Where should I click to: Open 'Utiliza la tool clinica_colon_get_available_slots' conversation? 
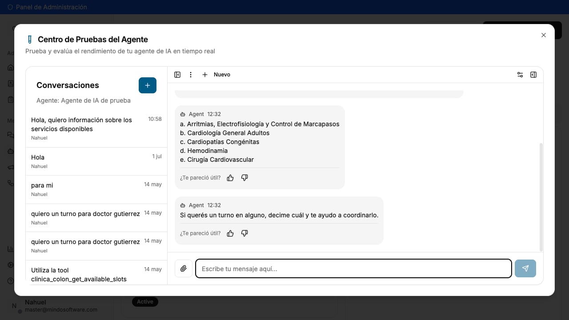[96, 272]
